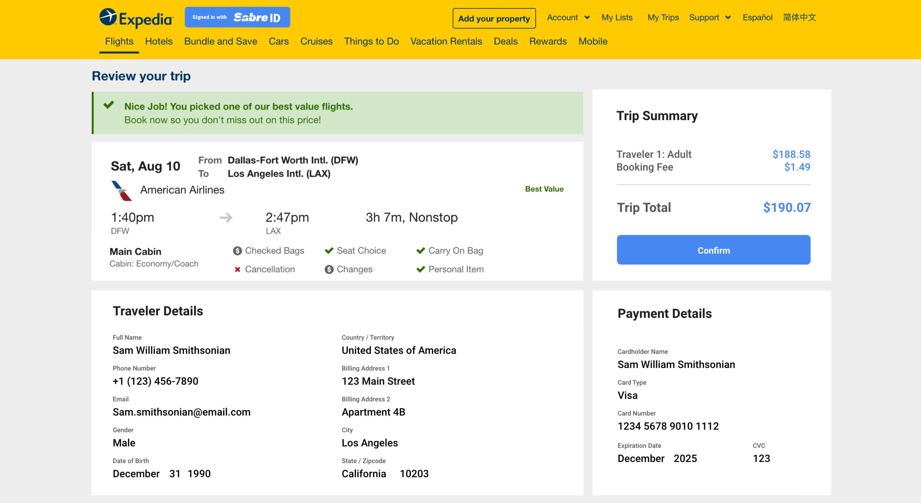Click the Gender value Male
This screenshot has height=503, width=921.
(124, 443)
